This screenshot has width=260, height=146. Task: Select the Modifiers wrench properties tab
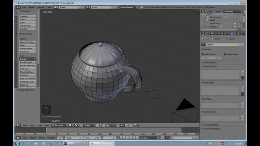tap(229, 34)
